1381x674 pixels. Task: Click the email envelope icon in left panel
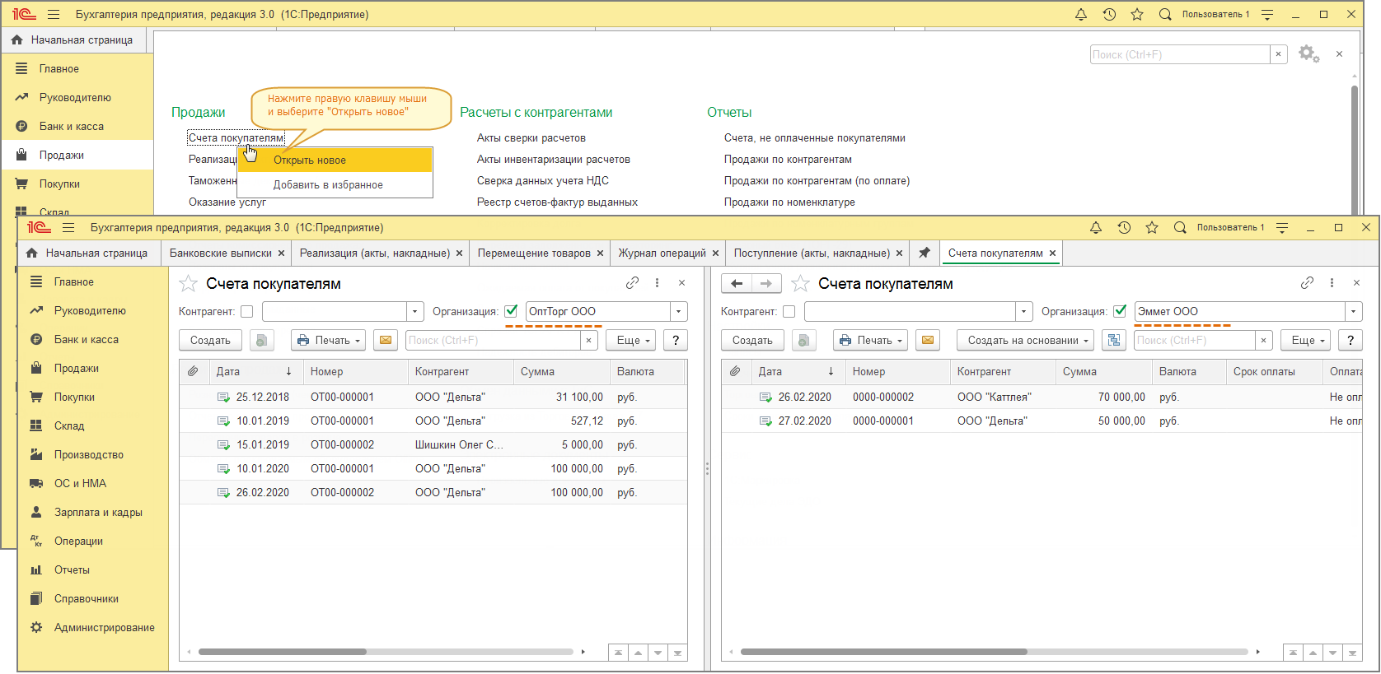(385, 340)
